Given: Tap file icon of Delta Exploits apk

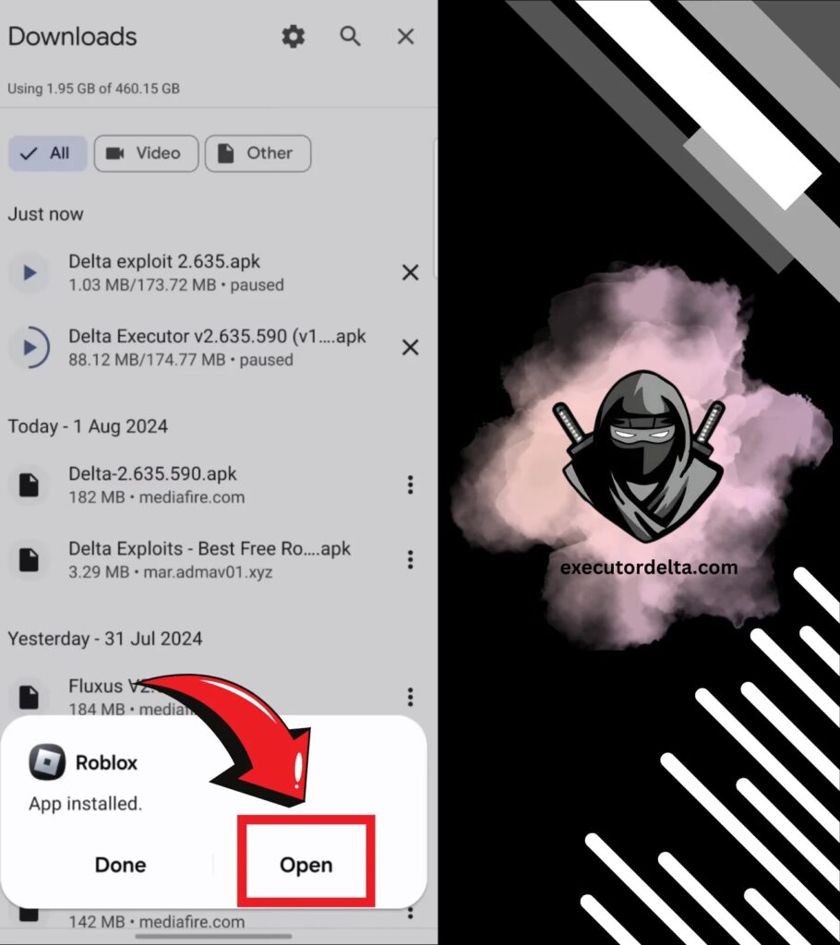Looking at the screenshot, I should click(x=29, y=559).
